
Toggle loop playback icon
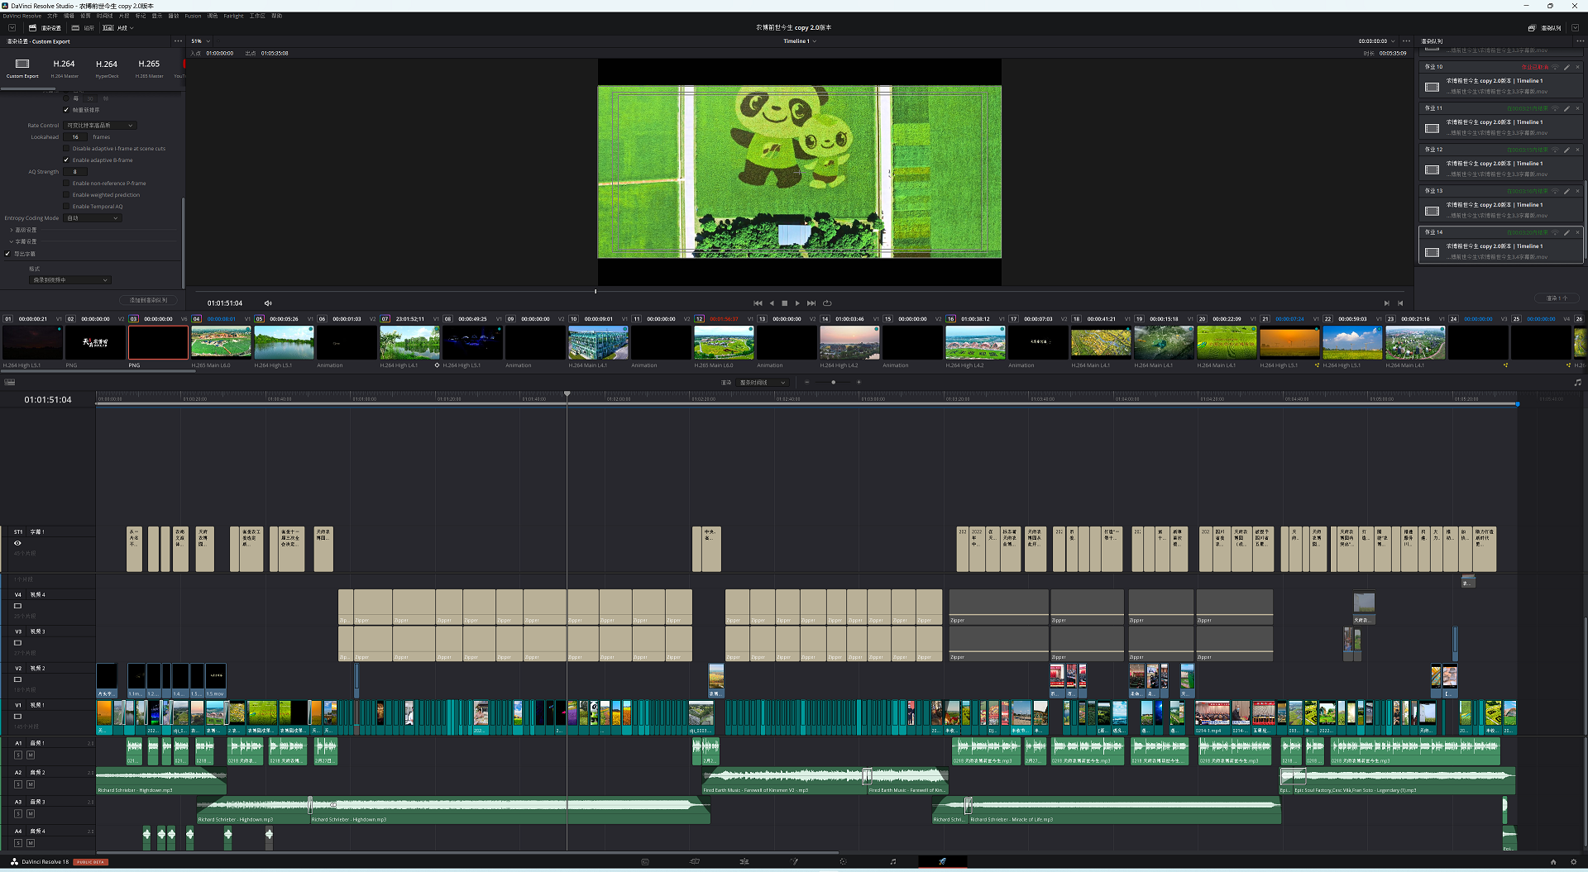pos(827,303)
